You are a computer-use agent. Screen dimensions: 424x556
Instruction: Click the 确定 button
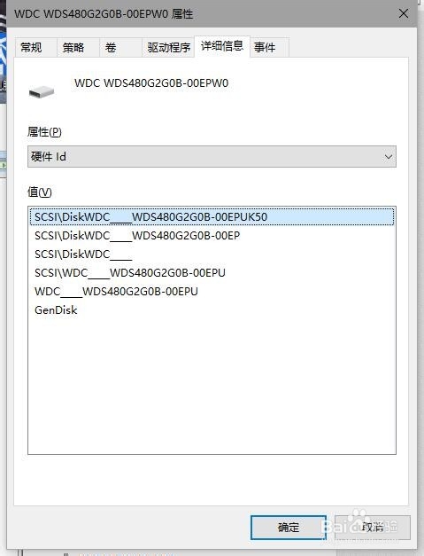[x=288, y=528]
